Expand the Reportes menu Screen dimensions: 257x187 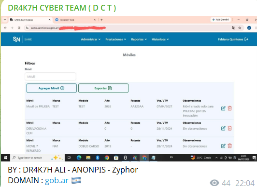pyautogui.click(x=139, y=40)
